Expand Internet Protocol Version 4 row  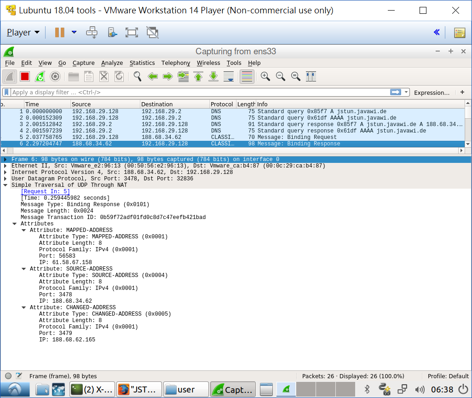(5, 172)
